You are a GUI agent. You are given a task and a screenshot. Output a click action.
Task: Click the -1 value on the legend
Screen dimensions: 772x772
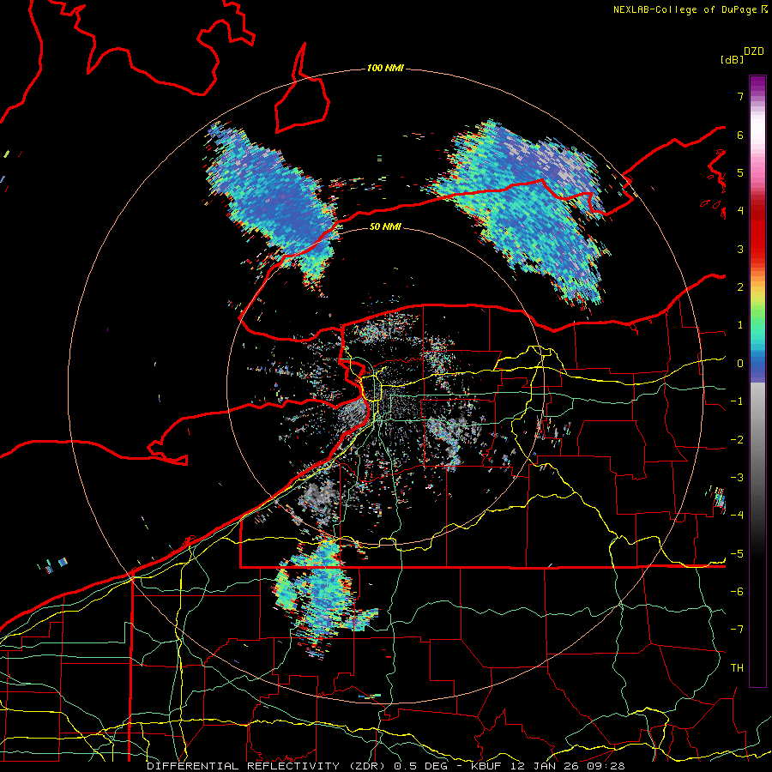click(737, 401)
